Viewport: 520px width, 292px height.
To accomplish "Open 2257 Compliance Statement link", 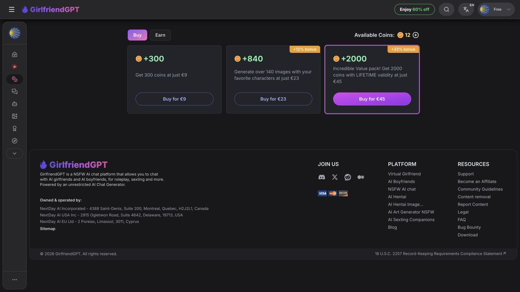I will pyautogui.click(x=440, y=254).
